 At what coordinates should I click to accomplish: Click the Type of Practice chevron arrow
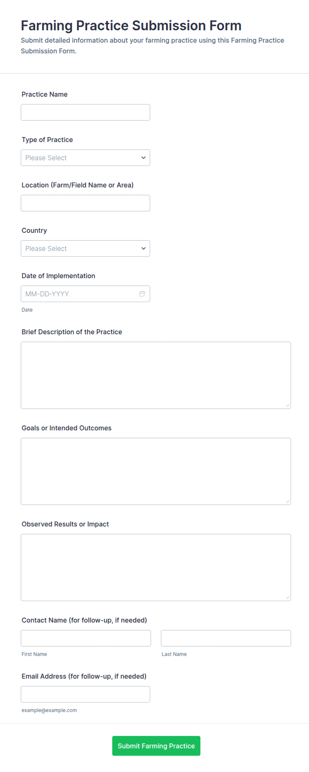point(144,158)
